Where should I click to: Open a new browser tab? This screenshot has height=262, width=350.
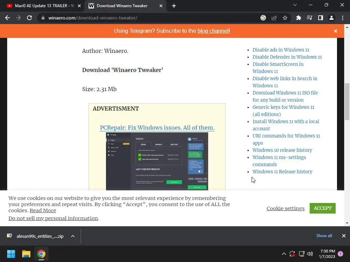click(174, 6)
